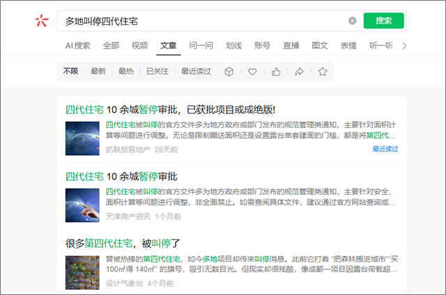The width and height of the screenshot is (446, 295).
Task: Click thumbnail of the 凯联旅居地产 article
Action: pos(82,138)
